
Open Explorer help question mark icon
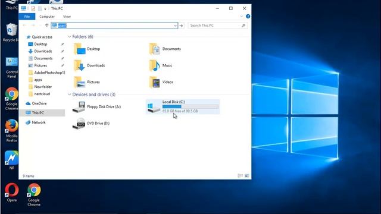pos(248,16)
